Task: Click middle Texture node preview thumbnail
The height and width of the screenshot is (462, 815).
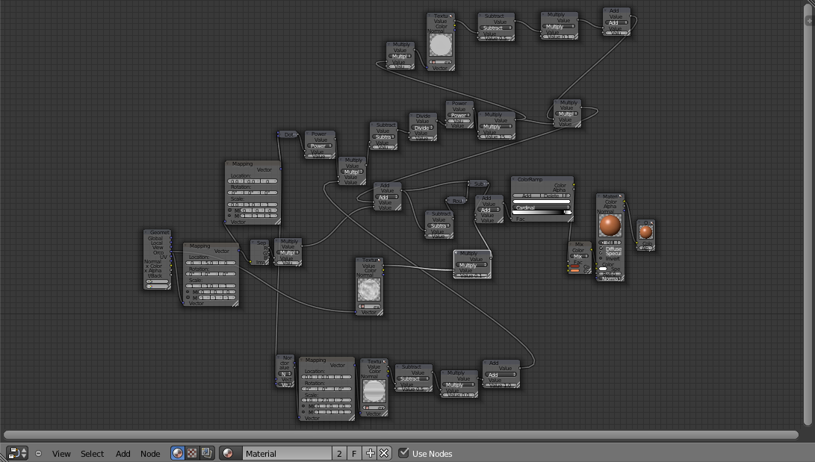Action: point(369,290)
